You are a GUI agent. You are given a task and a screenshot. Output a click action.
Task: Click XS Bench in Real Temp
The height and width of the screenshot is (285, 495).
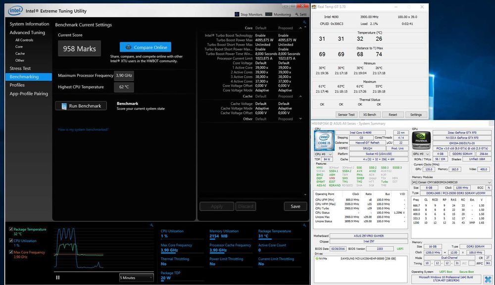[x=369, y=115]
